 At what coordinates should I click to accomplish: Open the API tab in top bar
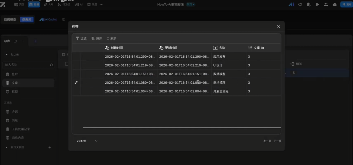click(48, 4)
